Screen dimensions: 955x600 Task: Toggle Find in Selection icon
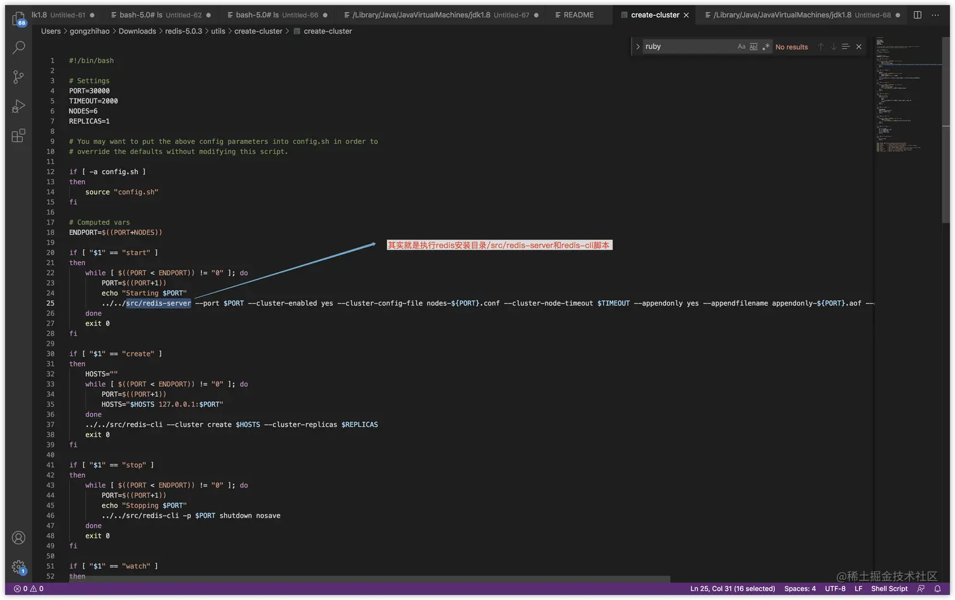845,47
